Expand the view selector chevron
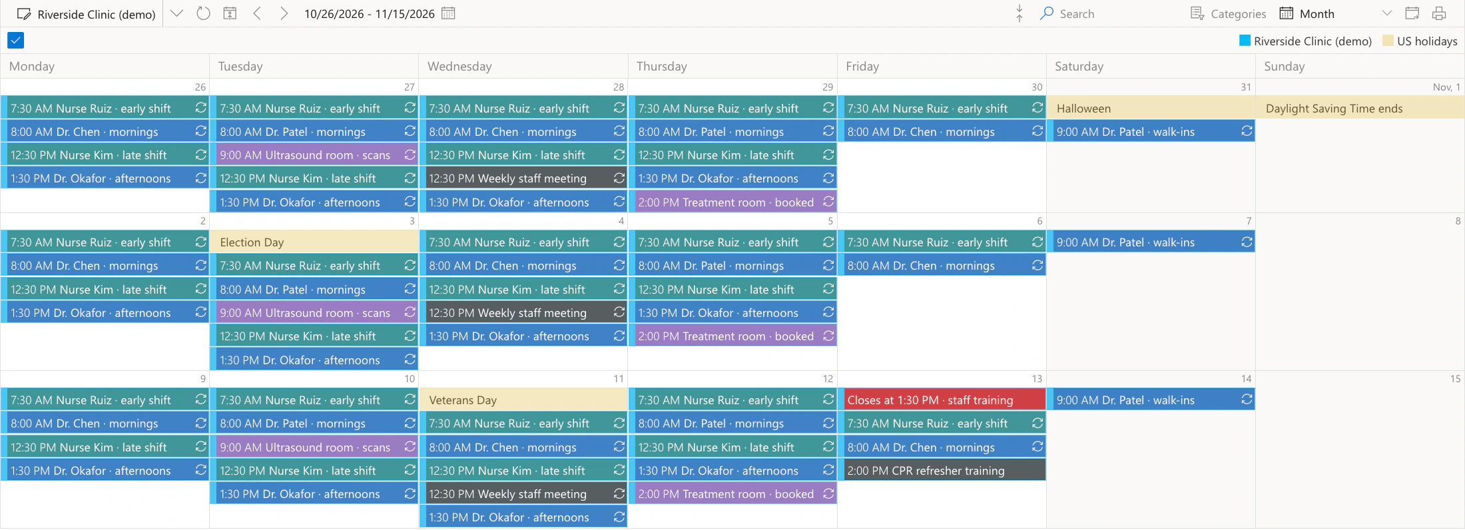The width and height of the screenshot is (1465, 530). point(1387,13)
